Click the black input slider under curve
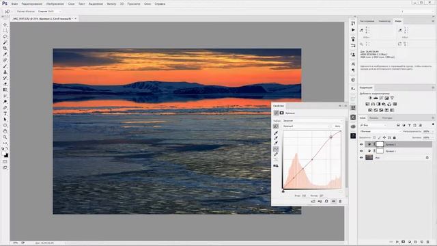437x246 pixels. click(283, 191)
